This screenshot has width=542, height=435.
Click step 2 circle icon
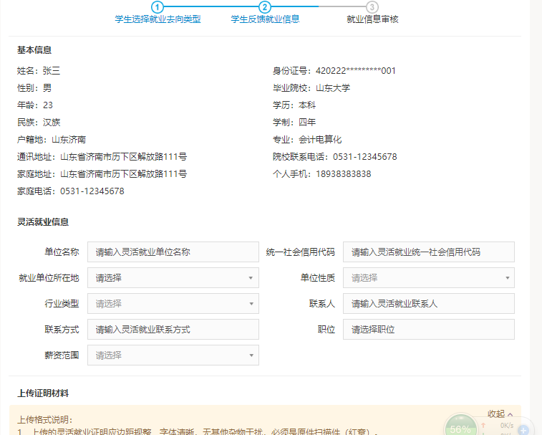coord(265,6)
